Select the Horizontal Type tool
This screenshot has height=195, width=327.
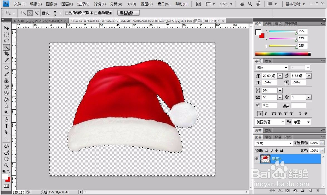click(x=6, y=126)
